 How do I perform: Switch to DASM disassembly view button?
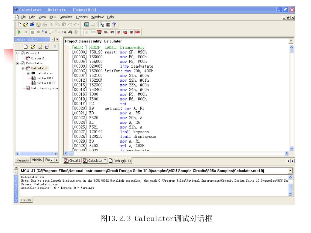pyautogui.click(x=93, y=32)
